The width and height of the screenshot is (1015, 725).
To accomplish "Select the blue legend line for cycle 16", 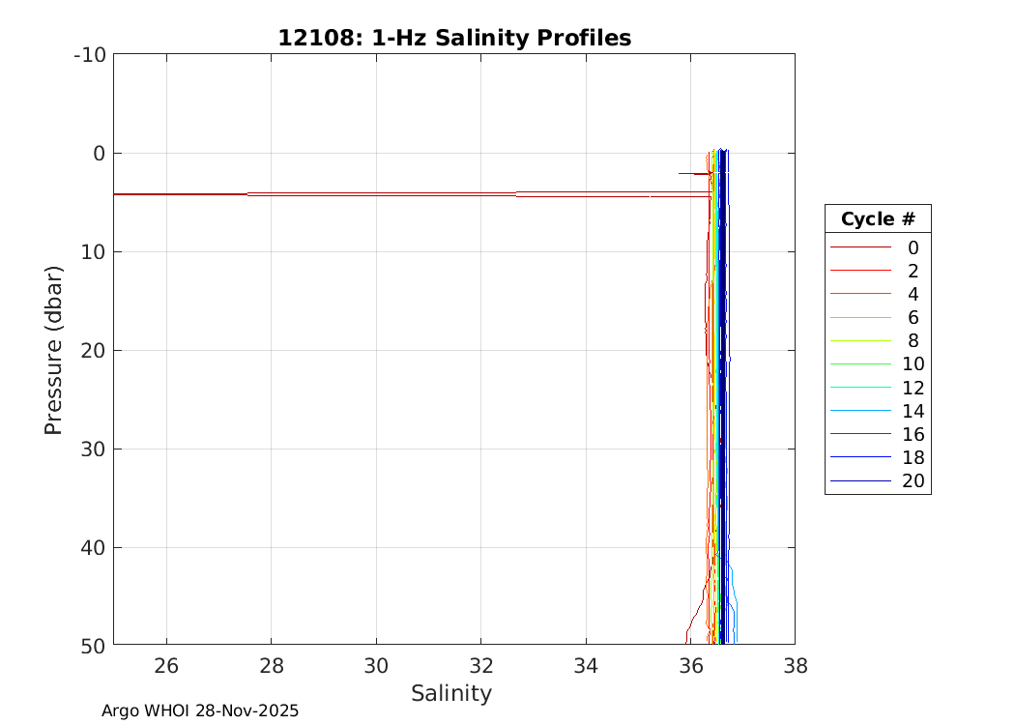I will point(859,434).
